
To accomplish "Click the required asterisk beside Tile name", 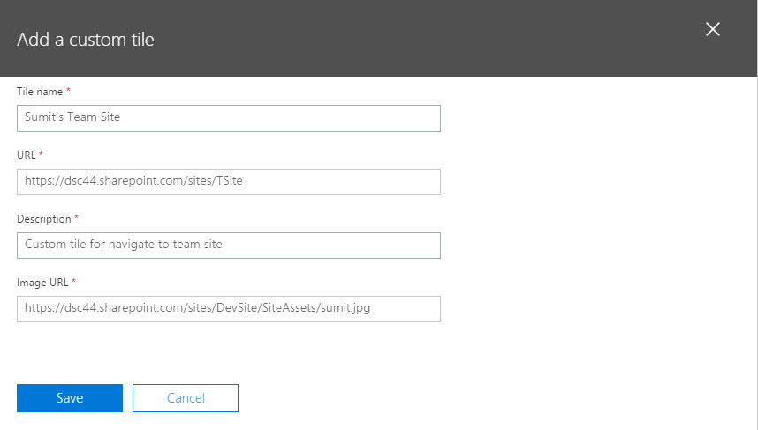I will [68, 91].
